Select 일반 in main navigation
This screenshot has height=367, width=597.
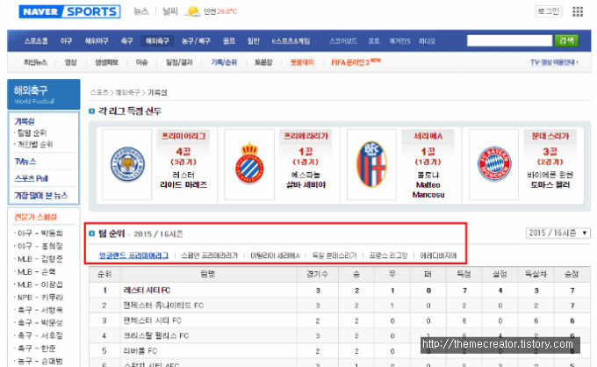click(x=253, y=40)
